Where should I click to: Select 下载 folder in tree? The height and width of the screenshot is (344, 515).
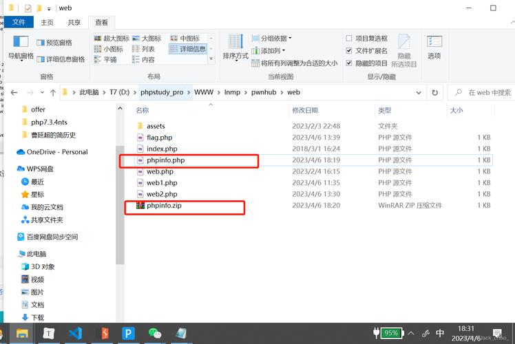tap(33, 317)
